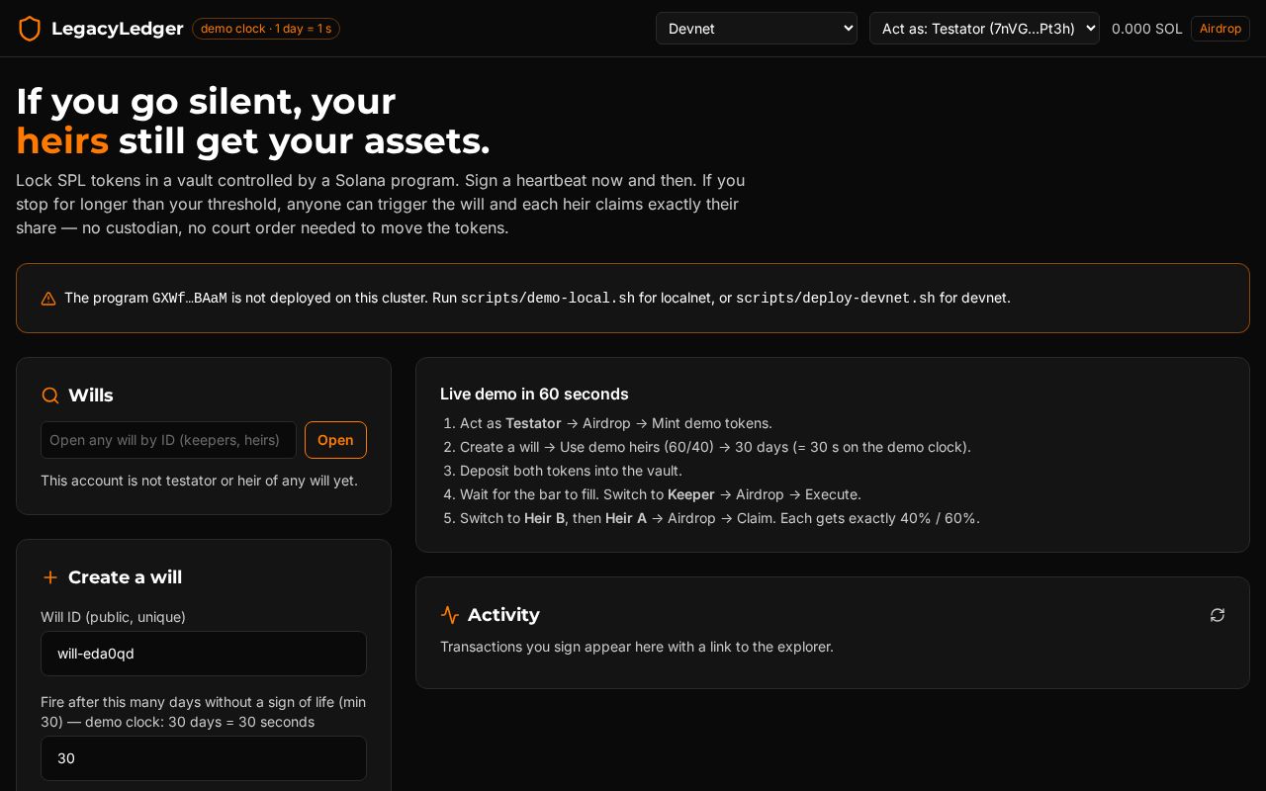The width and height of the screenshot is (1266, 791).
Task: Click the search icon beside Wills
Action: [x=50, y=395]
